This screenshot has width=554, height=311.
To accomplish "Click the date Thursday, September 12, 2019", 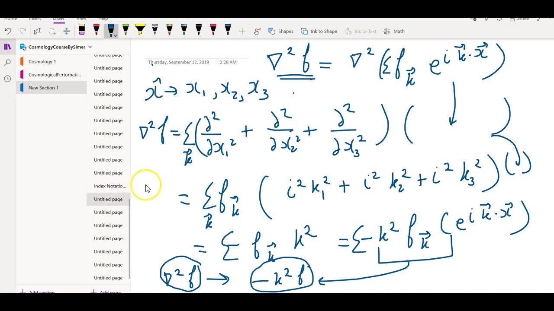I will 178,62.
